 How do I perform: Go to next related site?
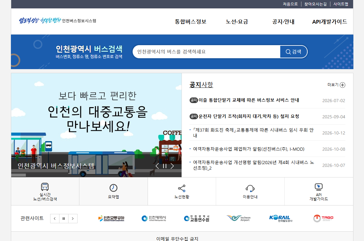coord(73,219)
